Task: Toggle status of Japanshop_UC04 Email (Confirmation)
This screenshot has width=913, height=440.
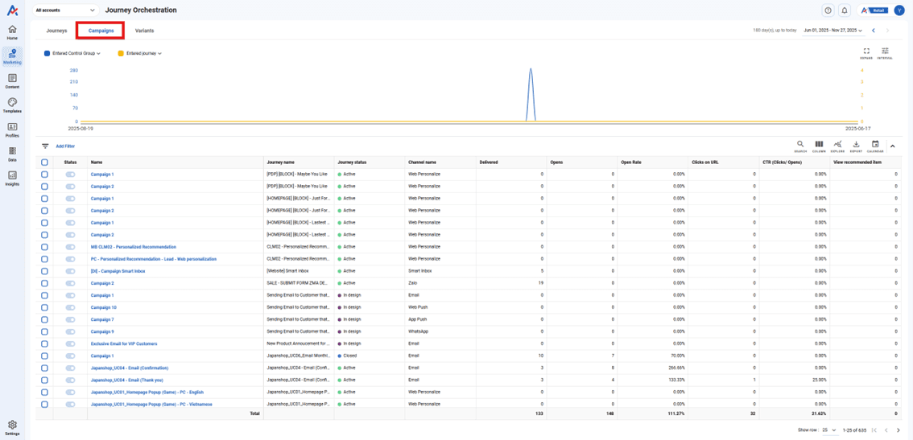Action: tap(71, 368)
